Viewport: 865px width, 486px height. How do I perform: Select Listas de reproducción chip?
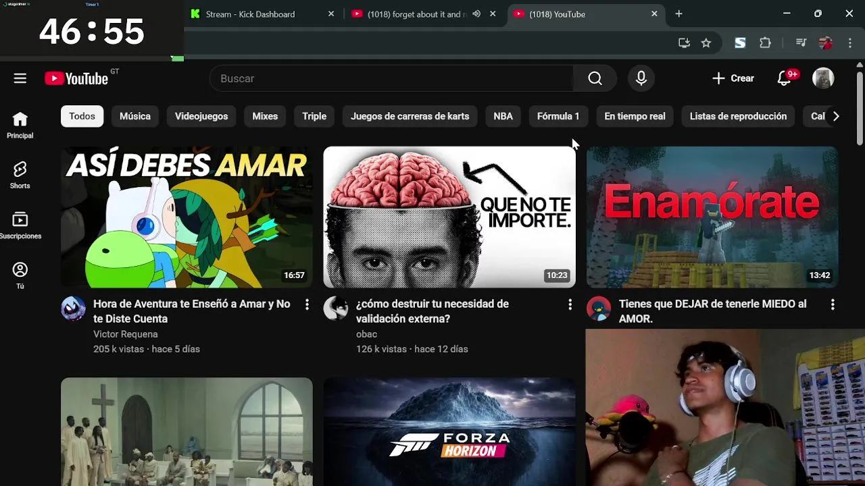[x=738, y=116]
